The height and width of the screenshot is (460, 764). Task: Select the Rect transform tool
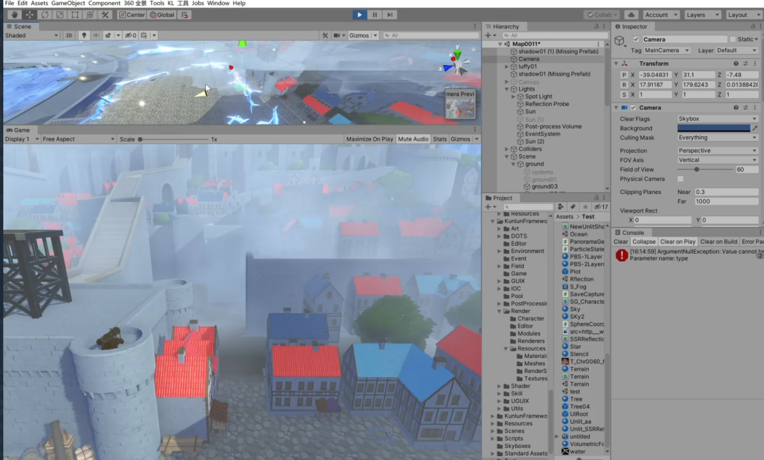75,15
